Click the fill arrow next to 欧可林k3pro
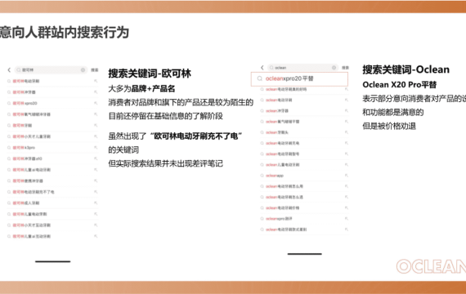The image size is (466, 294). pyautogui.click(x=96, y=148)
